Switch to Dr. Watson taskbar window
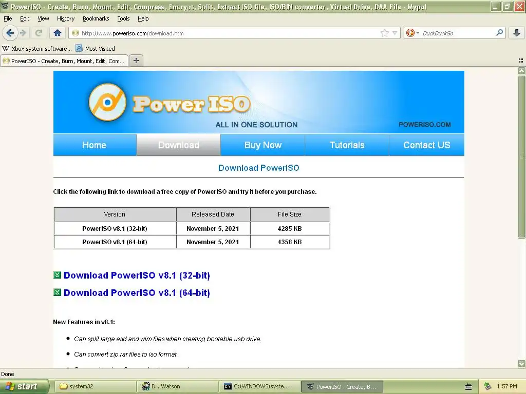Viewport: 526px width, 394px height. pyautogui.click(x=178, y=387)
